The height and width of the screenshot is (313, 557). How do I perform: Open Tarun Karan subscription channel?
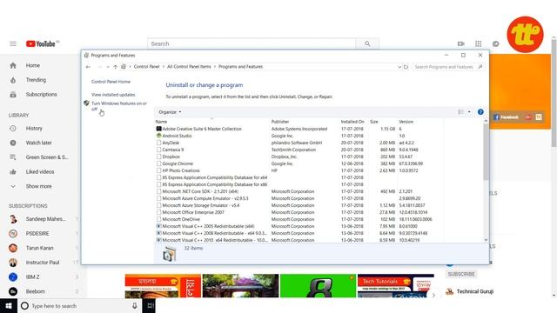coord(39,248)
